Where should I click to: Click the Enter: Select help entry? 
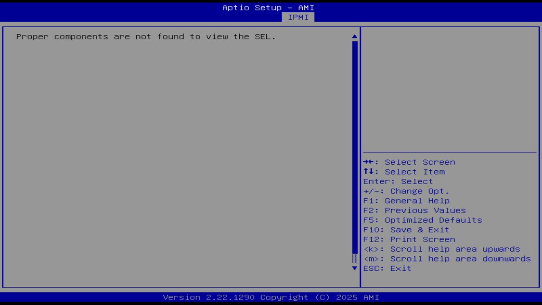(x=398, y=181)
